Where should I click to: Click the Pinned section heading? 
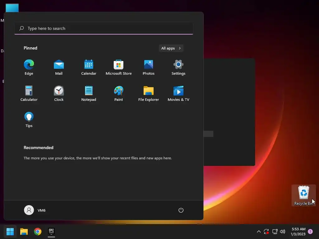pos(31,48)
